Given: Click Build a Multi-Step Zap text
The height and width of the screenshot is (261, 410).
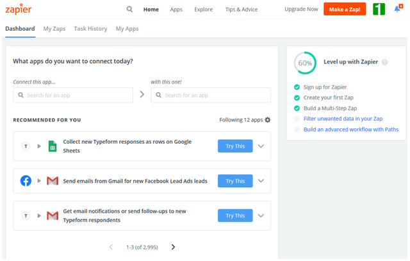Looking at the screenshot, I should pyautogui.click(x=330, y=108).
